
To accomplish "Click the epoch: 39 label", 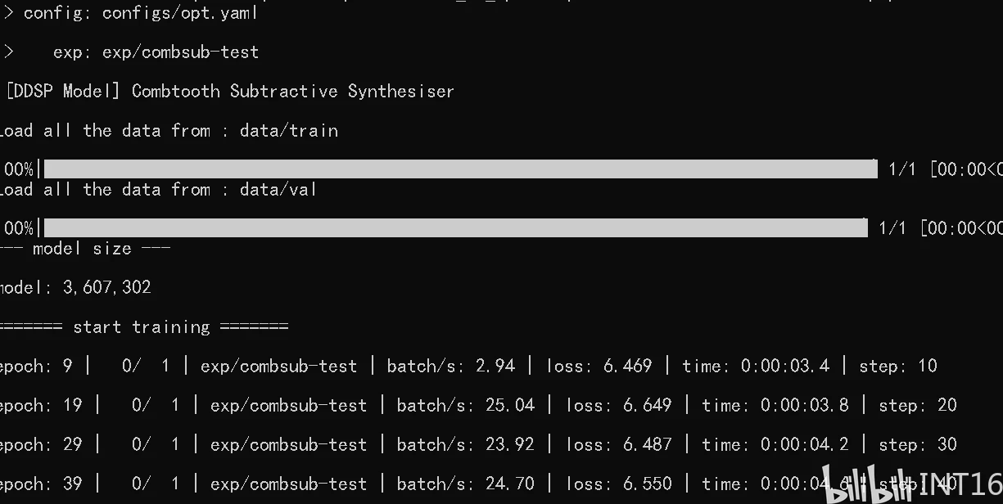I will coord(41,484).
